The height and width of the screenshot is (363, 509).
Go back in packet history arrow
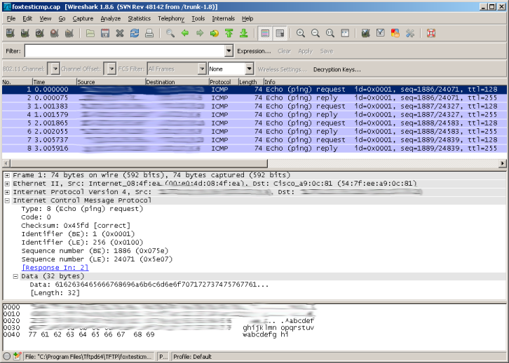tap(185, 33)
